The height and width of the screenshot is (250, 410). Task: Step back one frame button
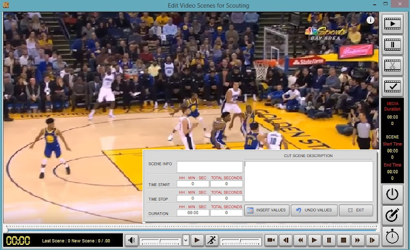tap(286, 240)
